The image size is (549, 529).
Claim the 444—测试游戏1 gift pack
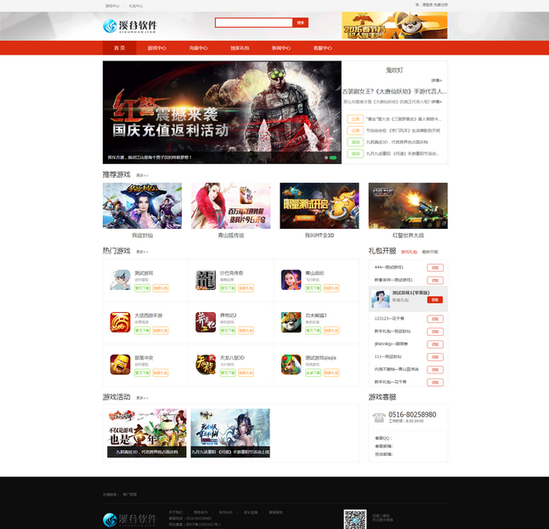[435, 268]
